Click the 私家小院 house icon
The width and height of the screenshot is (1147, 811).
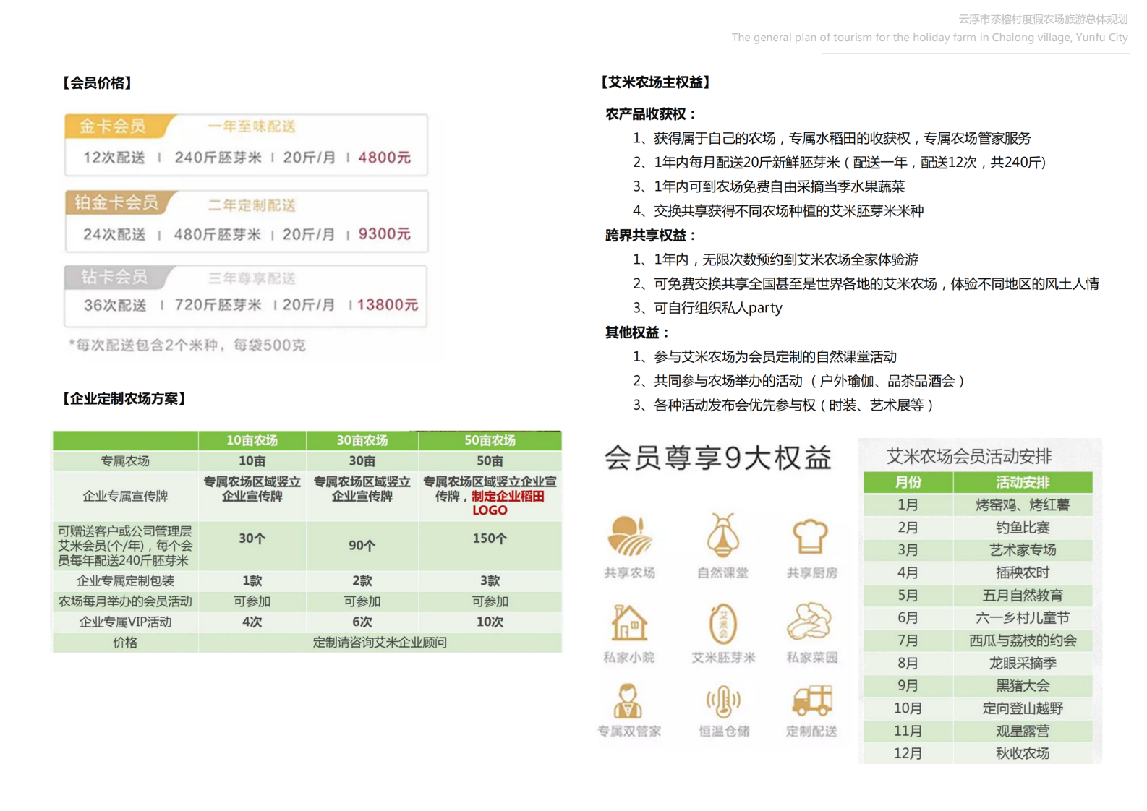628,622
